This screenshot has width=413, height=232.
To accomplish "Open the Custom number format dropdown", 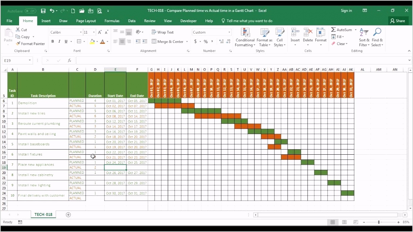I will (230, 32).
